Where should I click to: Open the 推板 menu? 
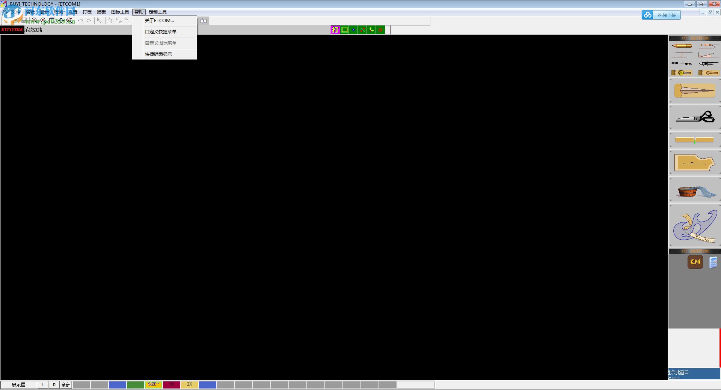(101, 12)
